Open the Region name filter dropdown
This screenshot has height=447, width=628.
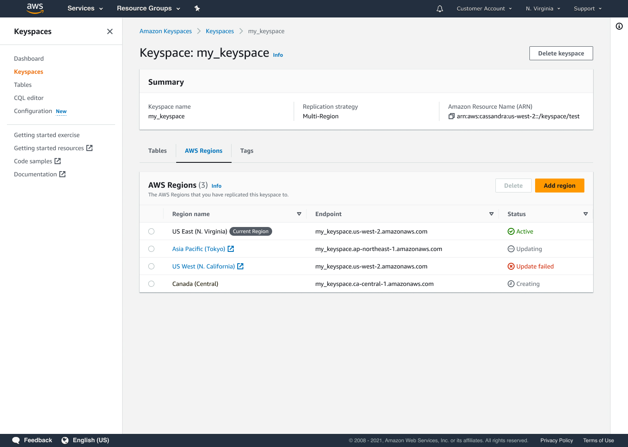point(299,214)
